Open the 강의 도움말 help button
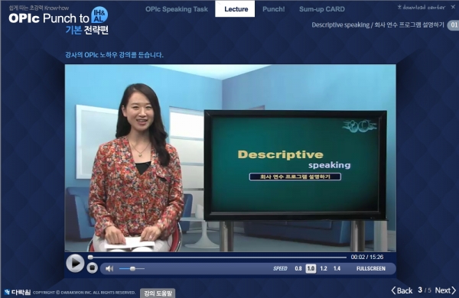Screen dimensions: 459x298 point(158,293)
